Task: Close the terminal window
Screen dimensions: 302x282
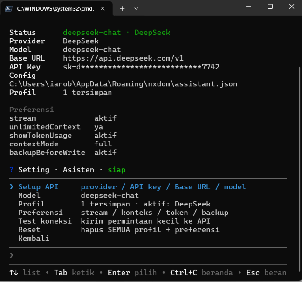Action: [292, 7]
